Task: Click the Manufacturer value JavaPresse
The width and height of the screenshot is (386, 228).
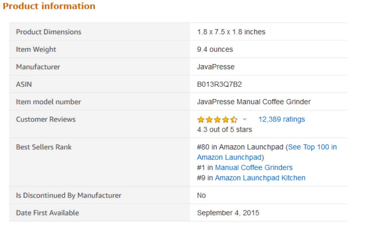Action: point(215,67)
